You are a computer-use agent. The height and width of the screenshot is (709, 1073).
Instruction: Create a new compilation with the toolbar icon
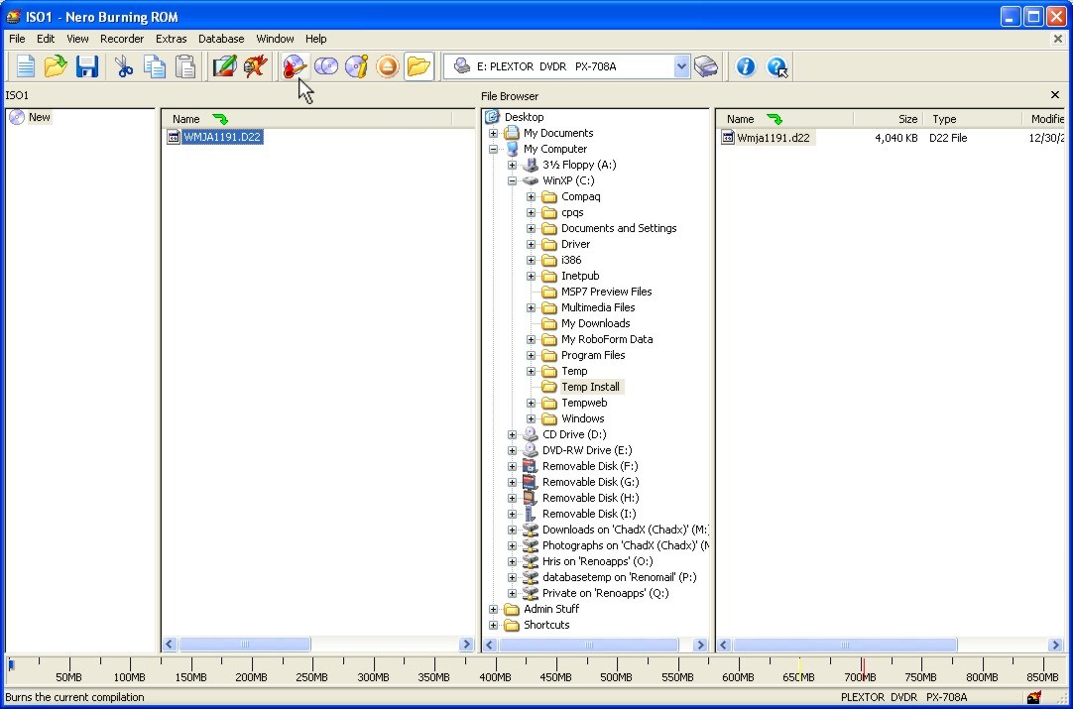point(26,66)
